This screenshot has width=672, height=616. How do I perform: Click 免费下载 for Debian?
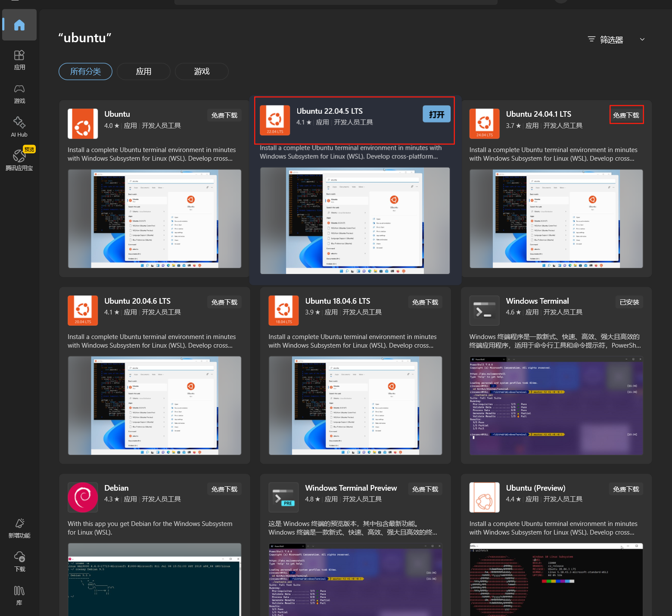click(224, 489)
